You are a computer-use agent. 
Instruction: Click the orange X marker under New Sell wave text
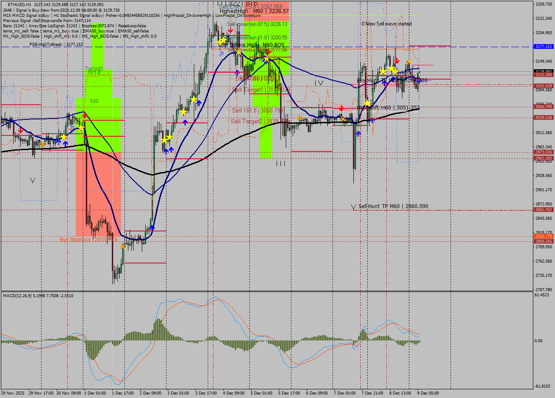click(408, 62)
